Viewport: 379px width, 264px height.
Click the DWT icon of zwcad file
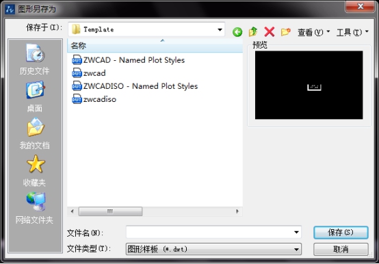77,73
